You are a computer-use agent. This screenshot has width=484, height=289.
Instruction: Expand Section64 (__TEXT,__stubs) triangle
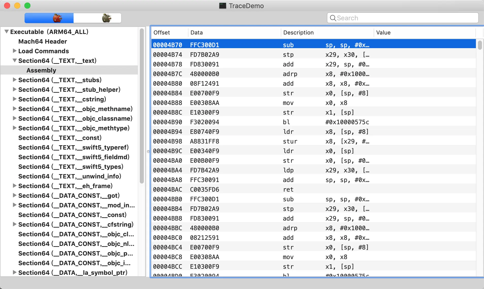click(15, 80)
